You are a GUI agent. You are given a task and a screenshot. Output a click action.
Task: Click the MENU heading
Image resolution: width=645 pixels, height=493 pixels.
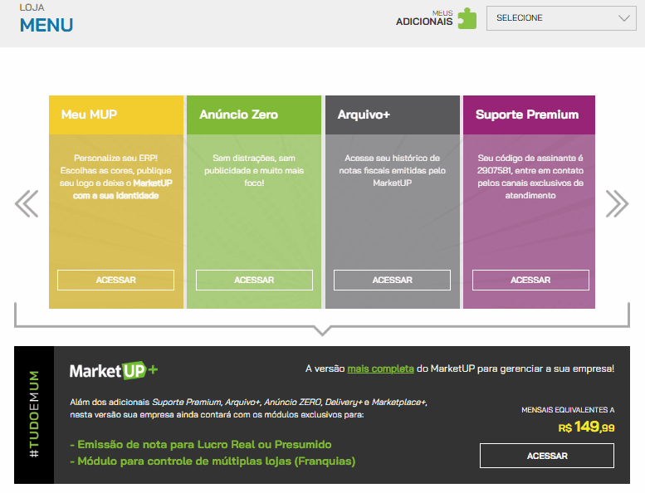(x=46, y=26)
